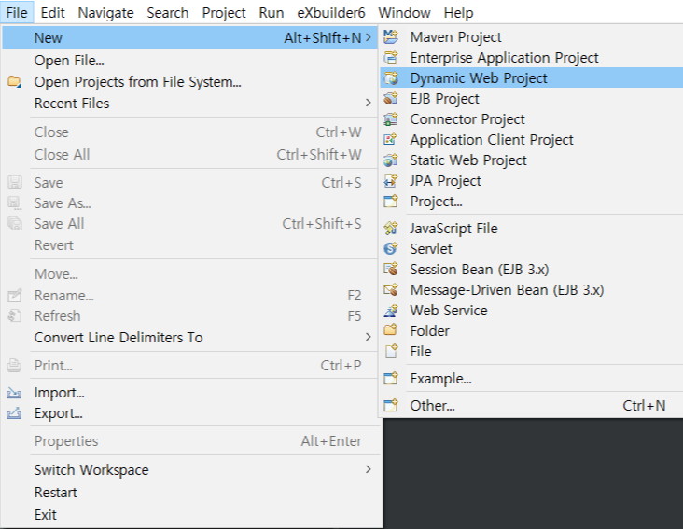Image resolution: width=683 pixels, height=529 pixels.
Task: Click the Example... wizard icon
Action: point(391,379)
